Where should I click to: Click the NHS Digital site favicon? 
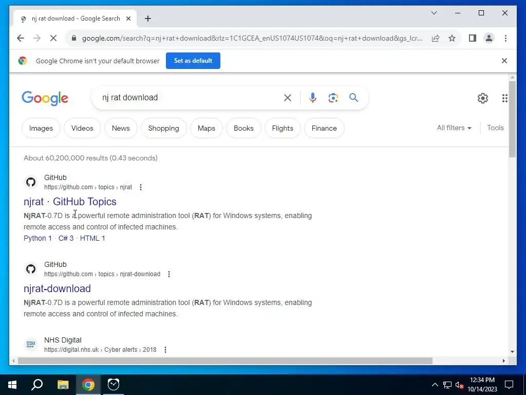tap(31, 344)
